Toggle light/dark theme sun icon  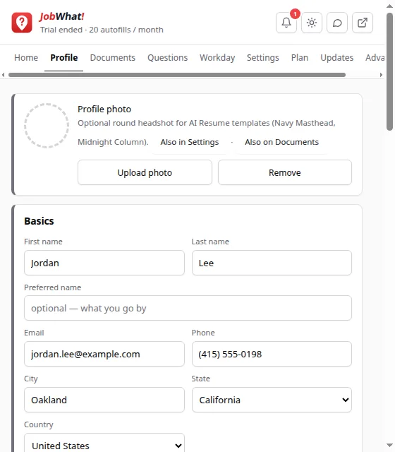[x=312, y=23]
